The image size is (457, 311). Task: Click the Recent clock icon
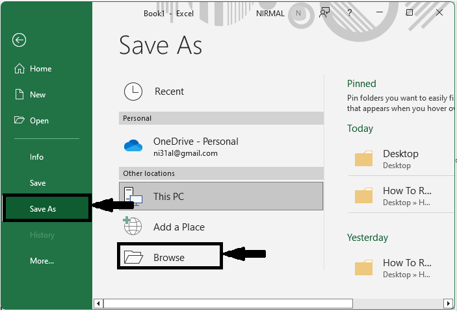tap(133, 92)
